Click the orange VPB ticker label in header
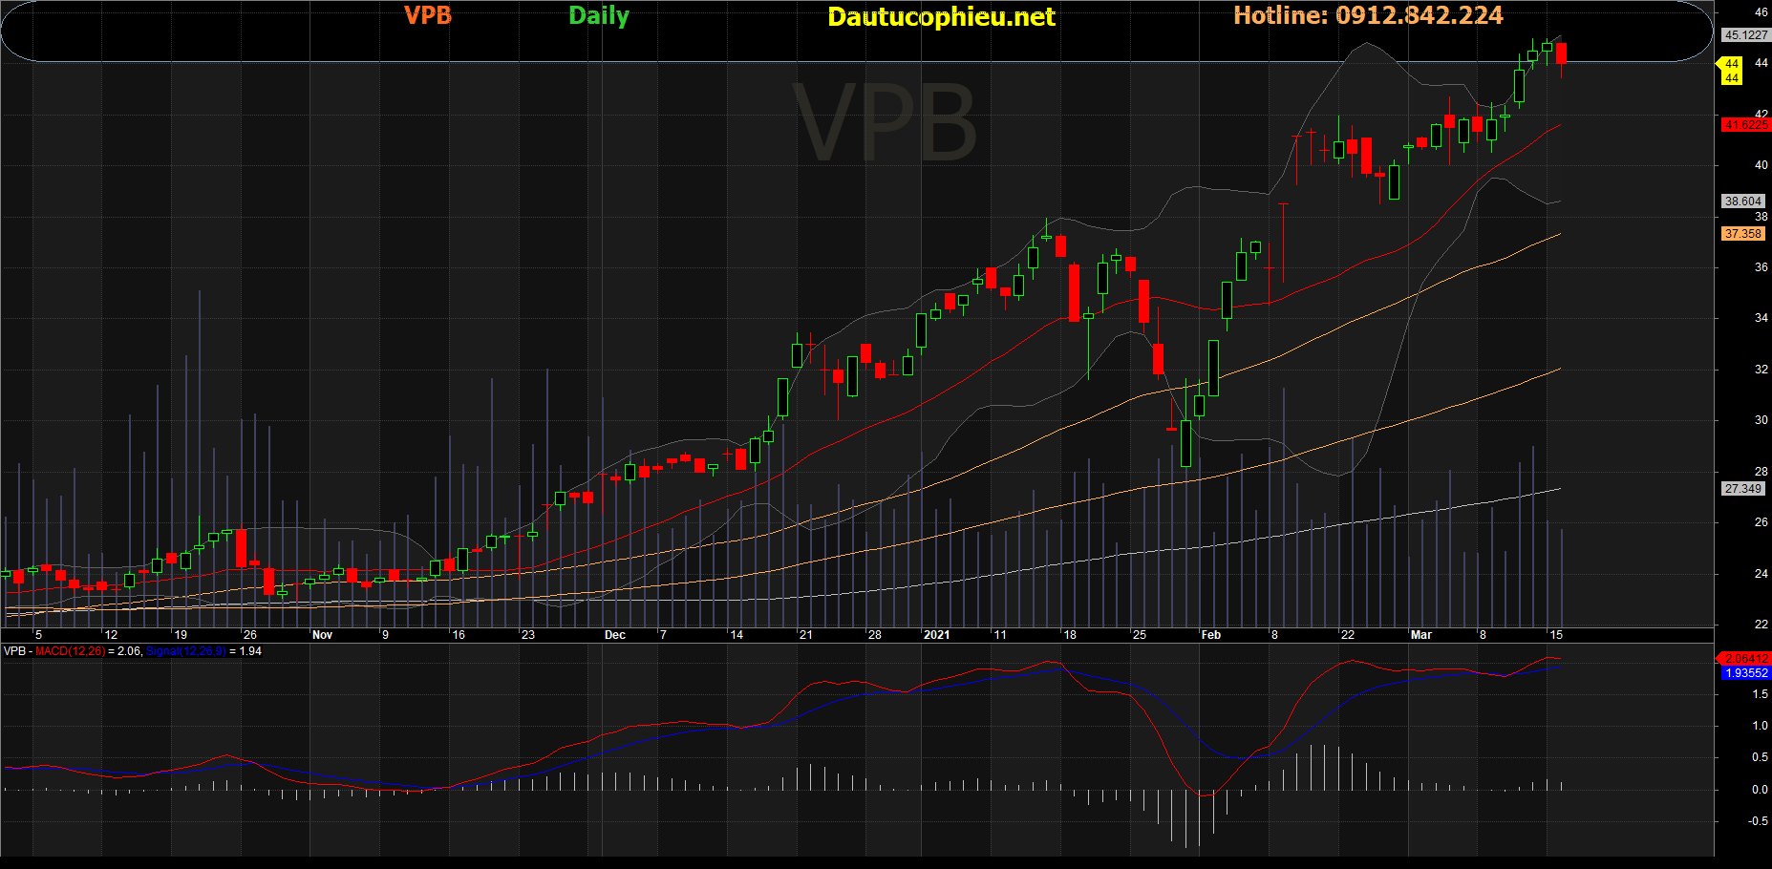1772x869 pixels. click(427, 15)
